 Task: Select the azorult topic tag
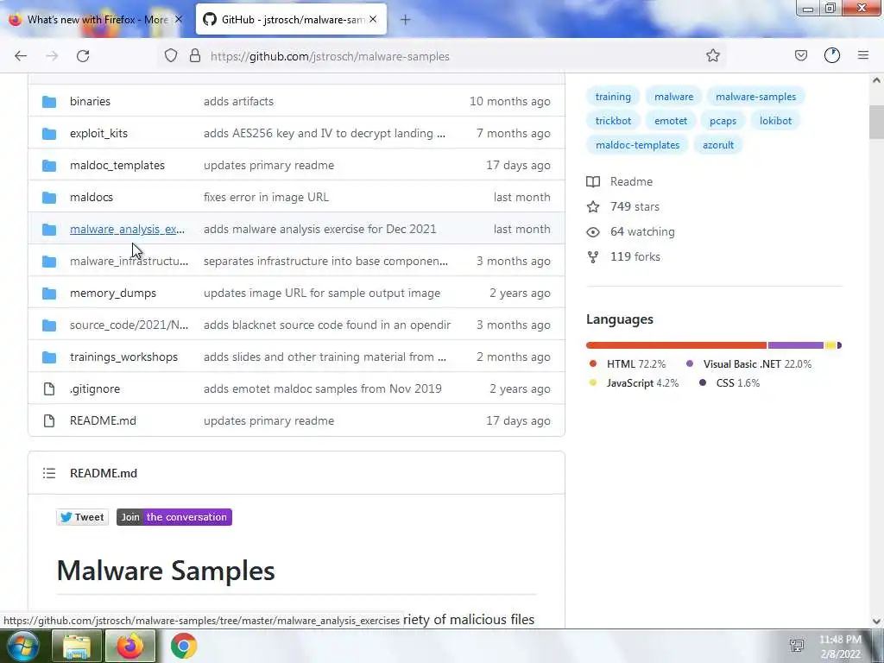(717, 145)
